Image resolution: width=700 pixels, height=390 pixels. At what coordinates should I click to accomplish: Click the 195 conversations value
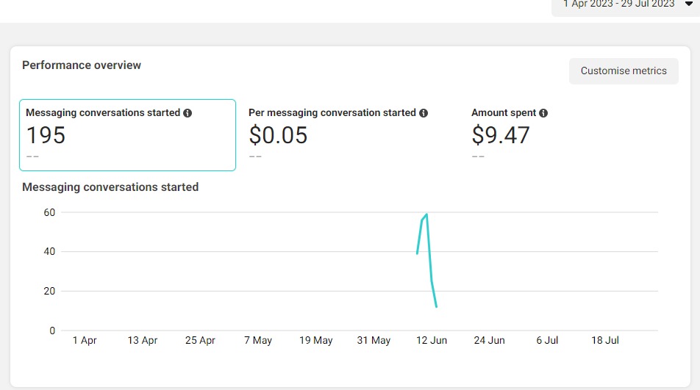pos(46,135)
